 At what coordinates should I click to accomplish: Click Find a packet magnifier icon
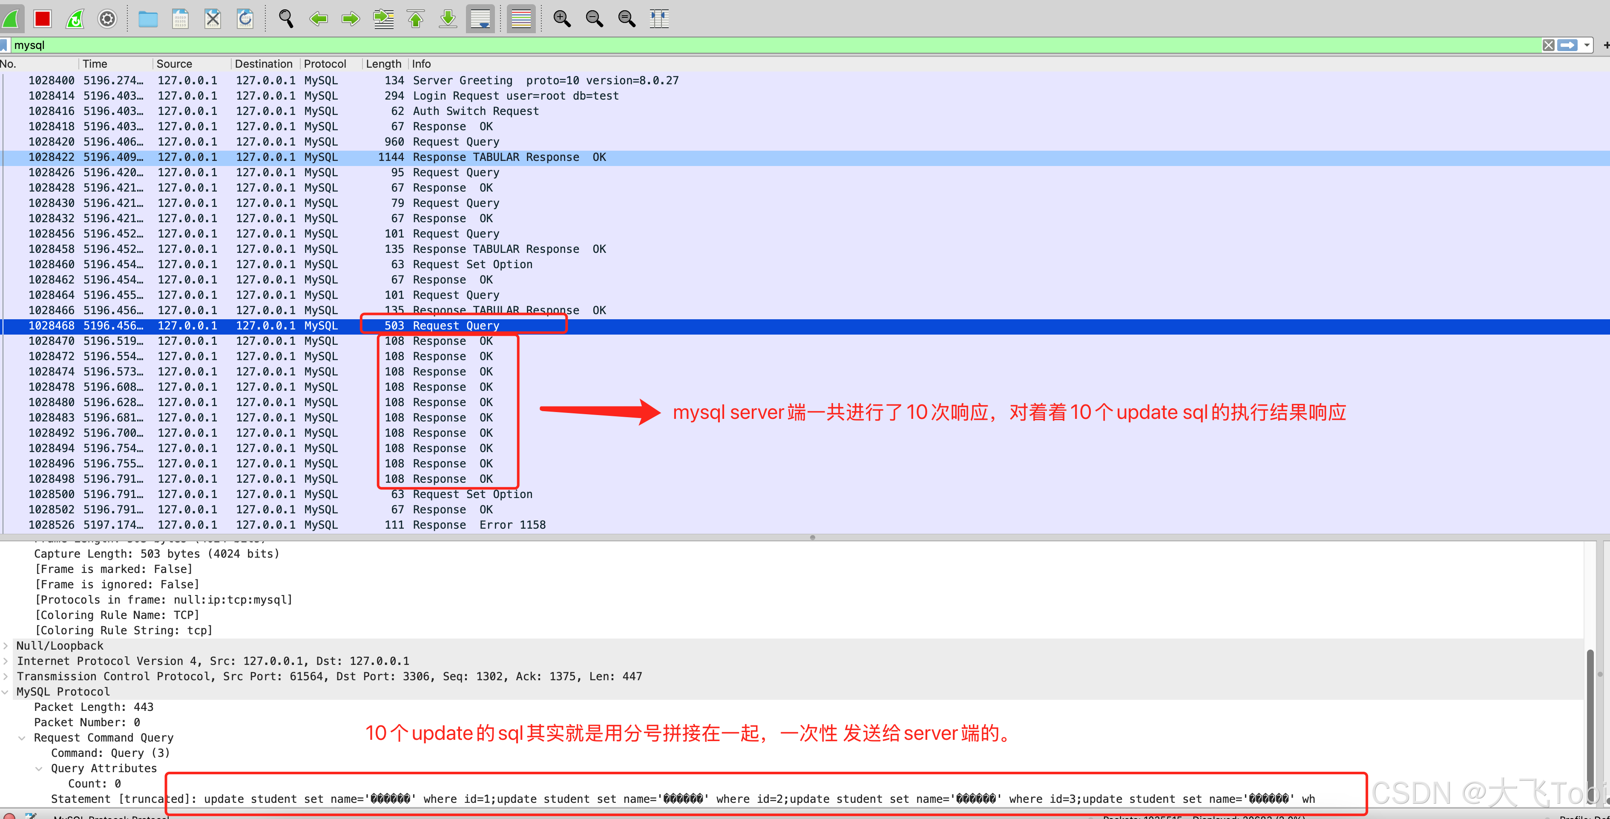coord(286,19)
